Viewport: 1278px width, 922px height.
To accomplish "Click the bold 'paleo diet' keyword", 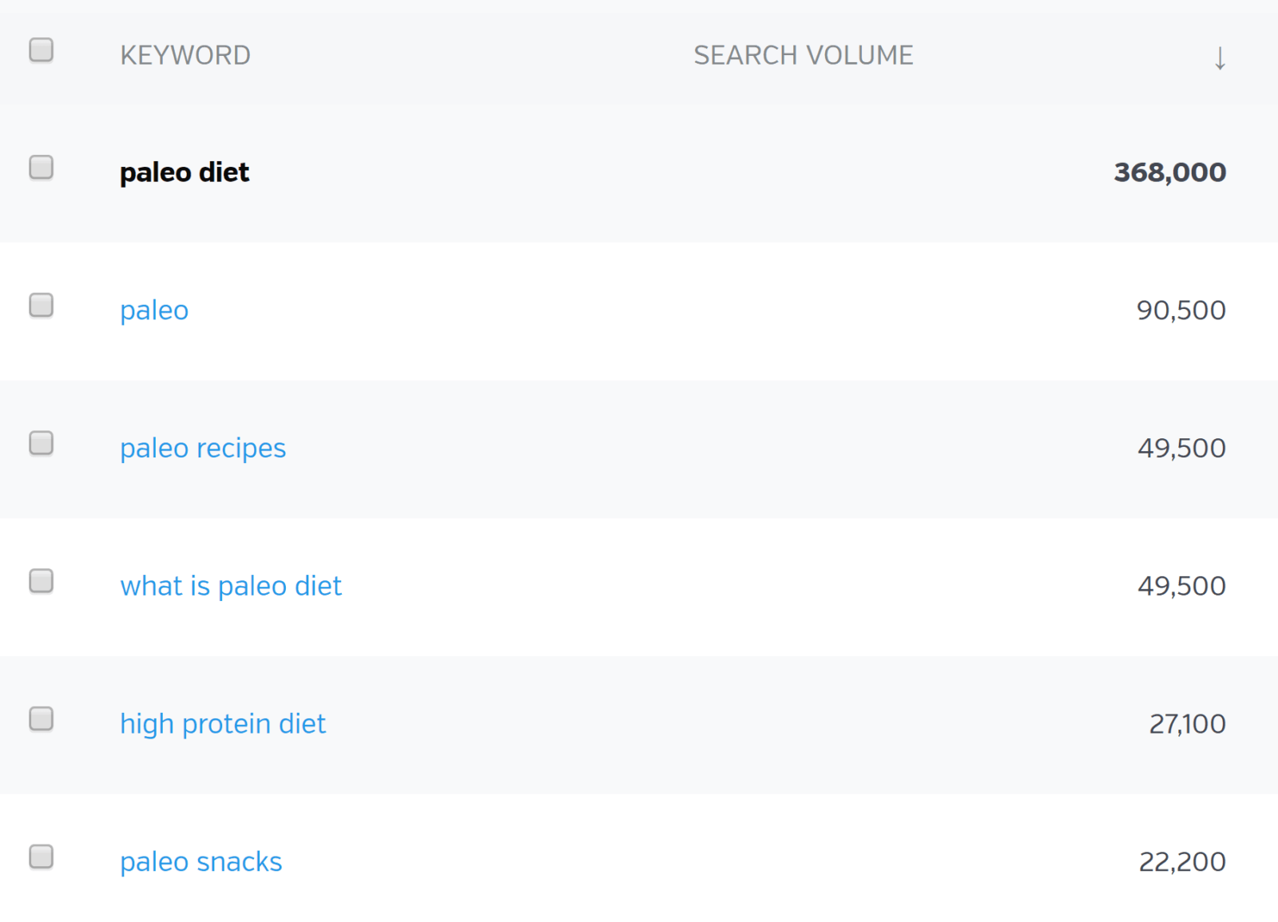I will (x=185, y=172).
